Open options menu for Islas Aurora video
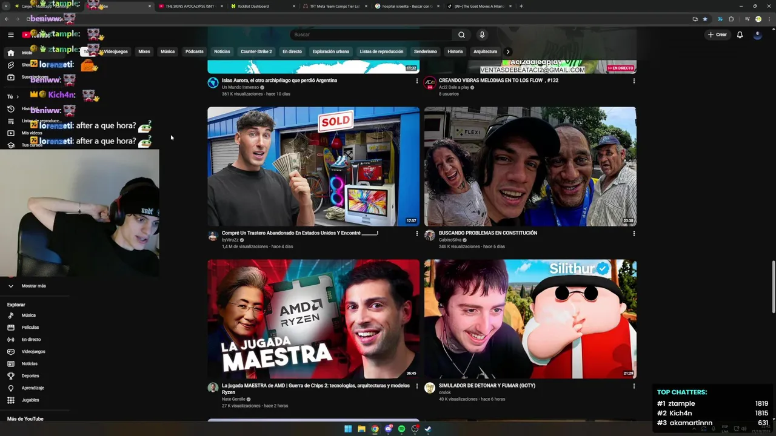Viewport: 776px width, 436px height. tap(416, 81)
